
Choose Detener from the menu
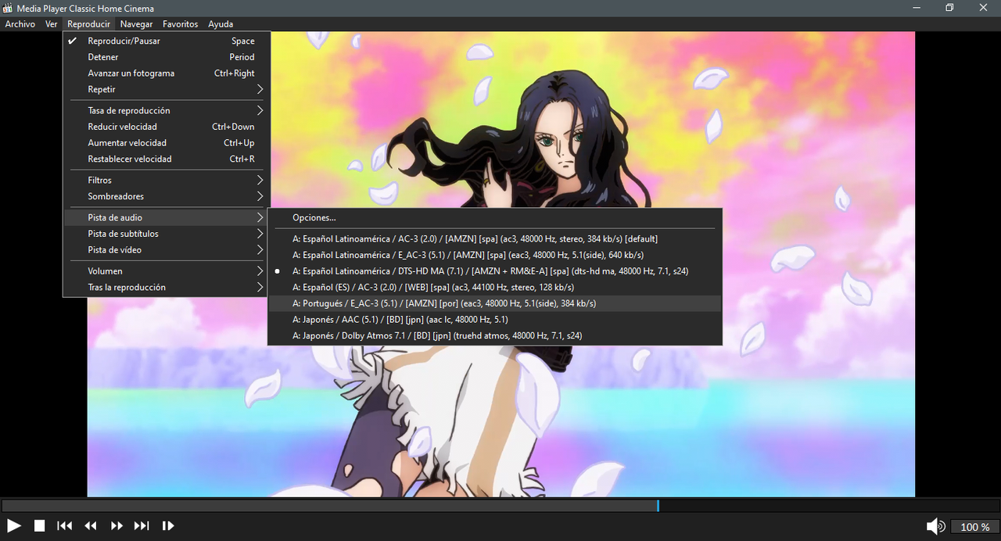point(167,57)
